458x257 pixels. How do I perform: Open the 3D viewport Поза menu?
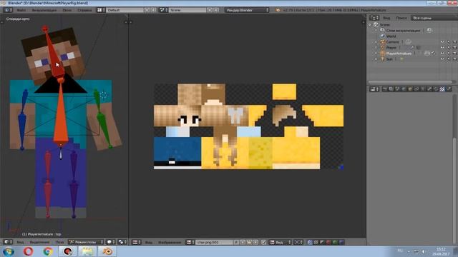[x=59, y=242]
